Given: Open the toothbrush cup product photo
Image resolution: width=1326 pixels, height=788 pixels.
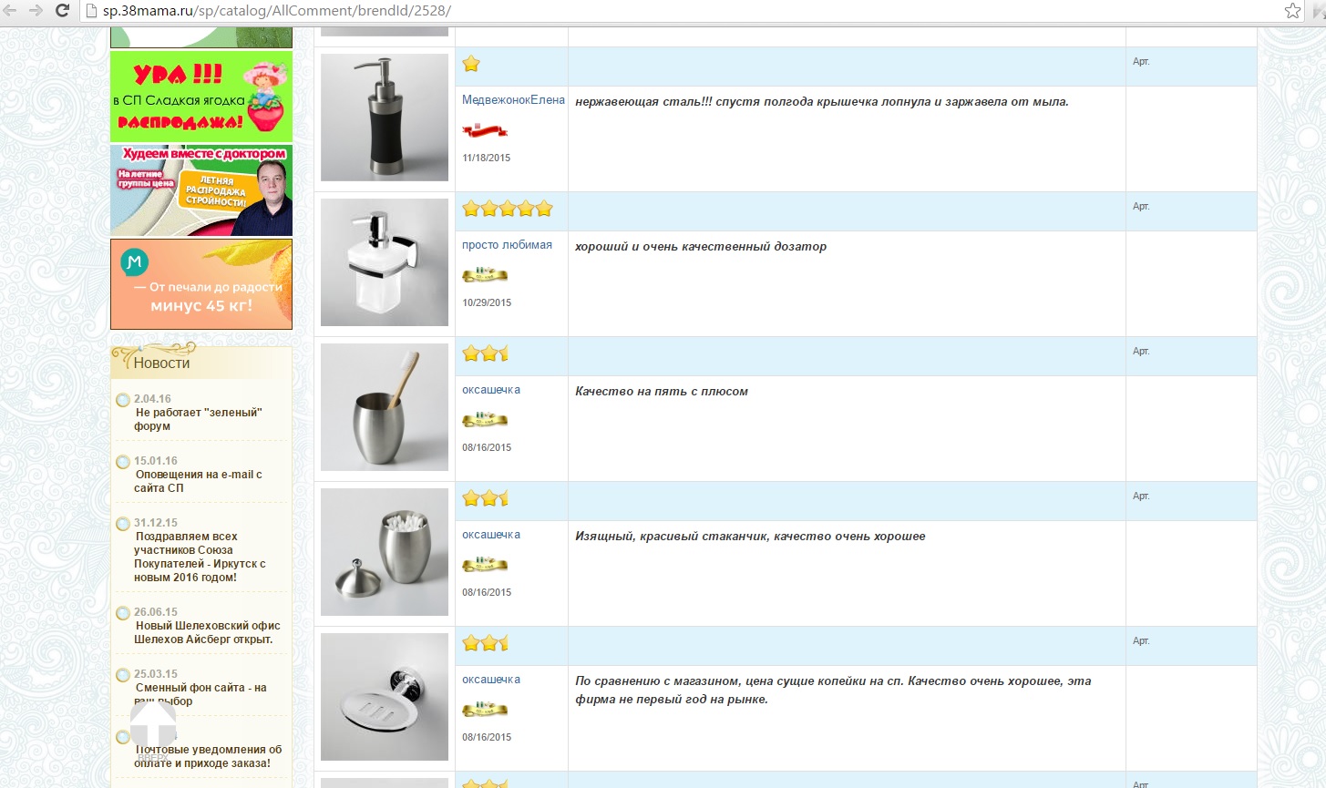Looking at the screenshot, I should (x=385, y=407).
